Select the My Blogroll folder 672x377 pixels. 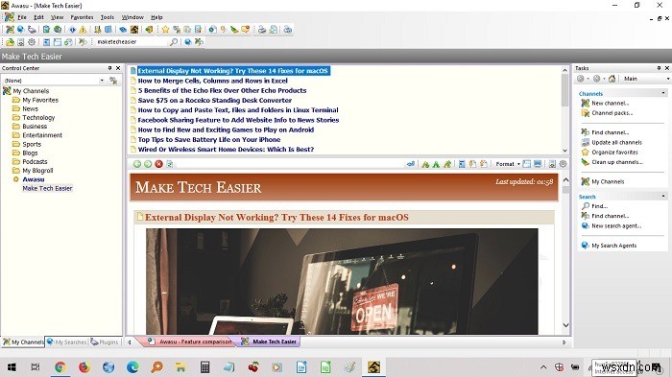click(37, 171)
